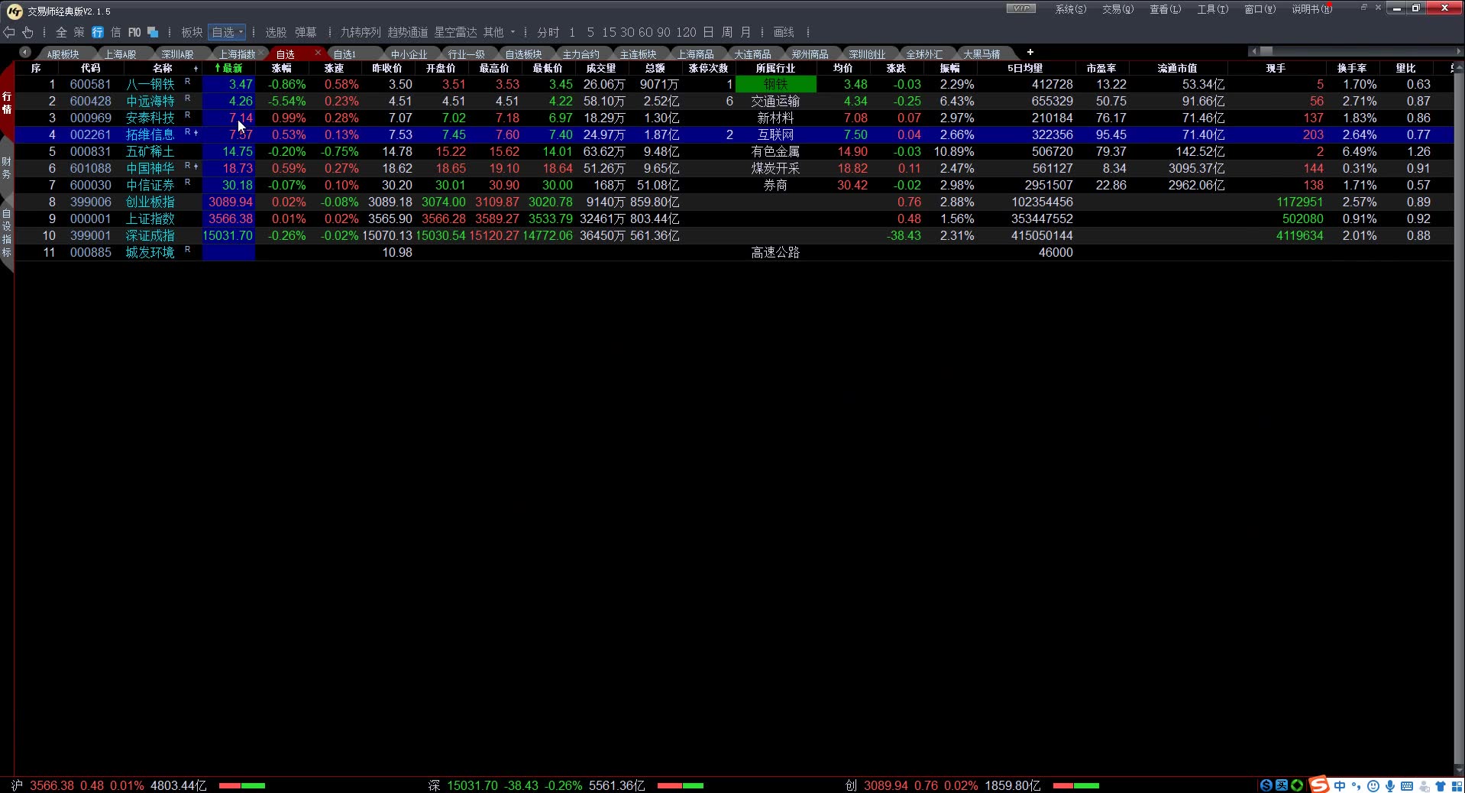
Task: Click the 选股 stock picker button
Action: click(276, 32)
